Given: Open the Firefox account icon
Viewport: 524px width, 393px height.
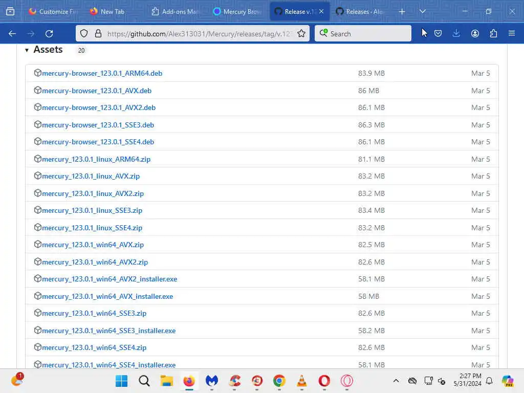Looking at the screenshot, I should [x=475, y=33].
